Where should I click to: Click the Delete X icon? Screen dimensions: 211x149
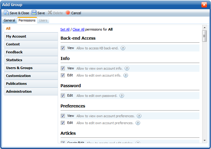pyautogui.click(x=50, y=13)
